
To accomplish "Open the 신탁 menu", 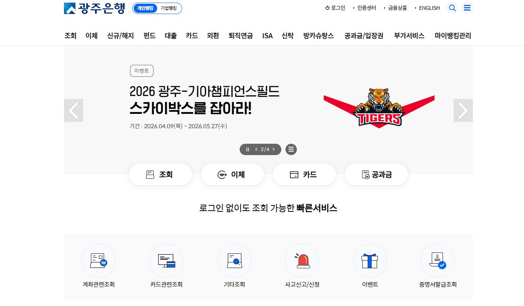I will pos(288,36).
